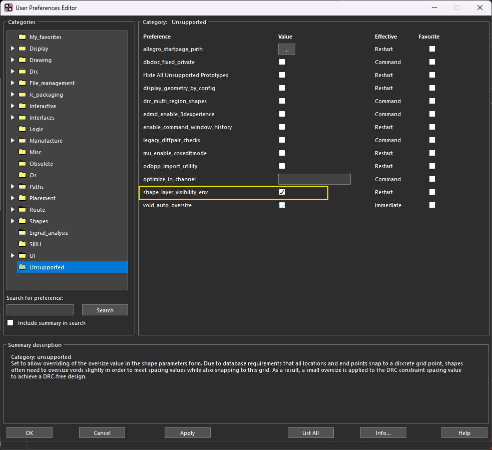
Task: Select the Signal_analysis folder icon
Action: pos(22,233)
